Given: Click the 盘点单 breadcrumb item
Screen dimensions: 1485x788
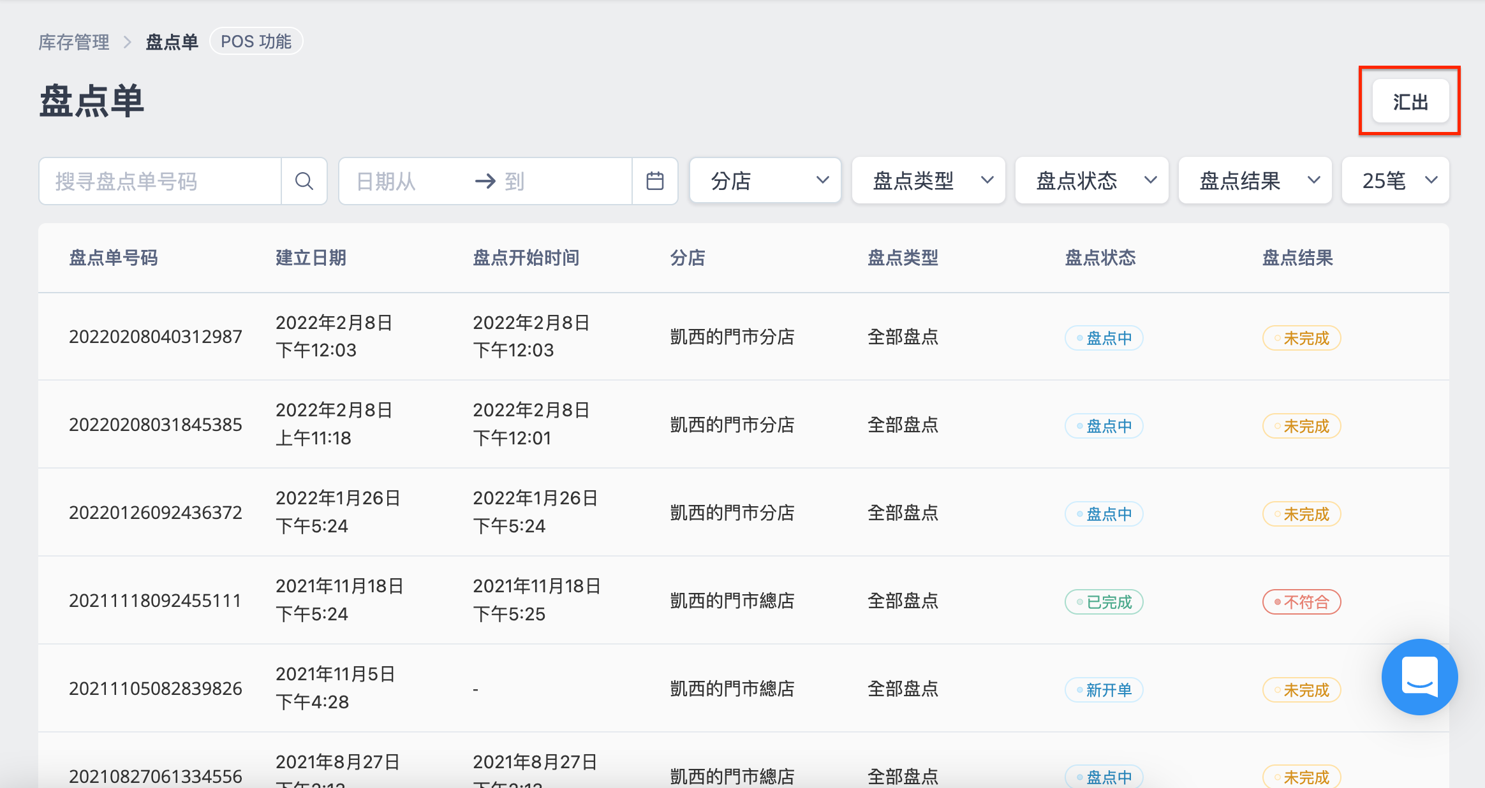Looking at the screenshot, I should pos(172,42).
